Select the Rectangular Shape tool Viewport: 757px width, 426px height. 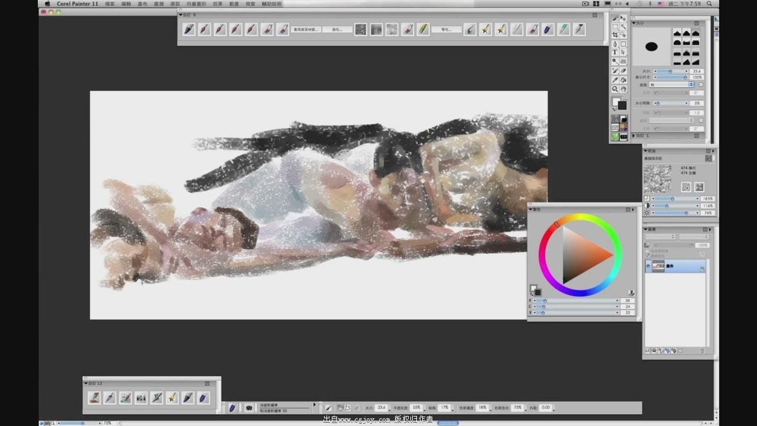pyautogui.click(x=623, y=44)
